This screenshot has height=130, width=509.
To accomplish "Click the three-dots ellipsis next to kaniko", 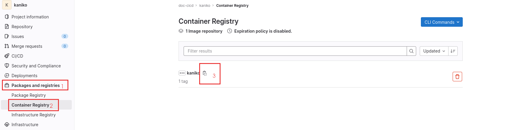I will point(182,73).
